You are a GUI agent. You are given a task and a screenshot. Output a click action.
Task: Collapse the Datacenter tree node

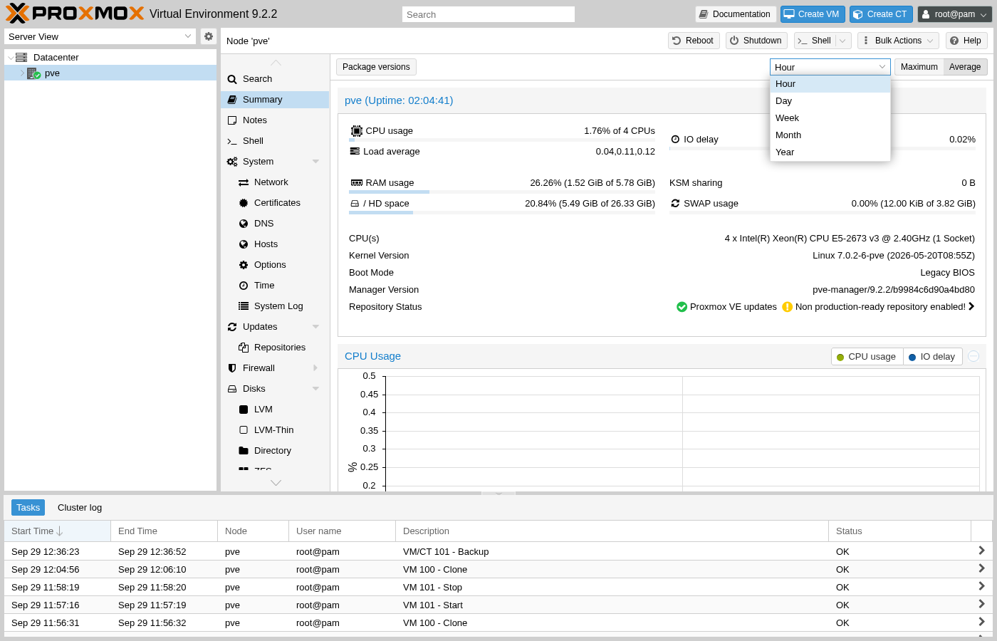point(10,58)
